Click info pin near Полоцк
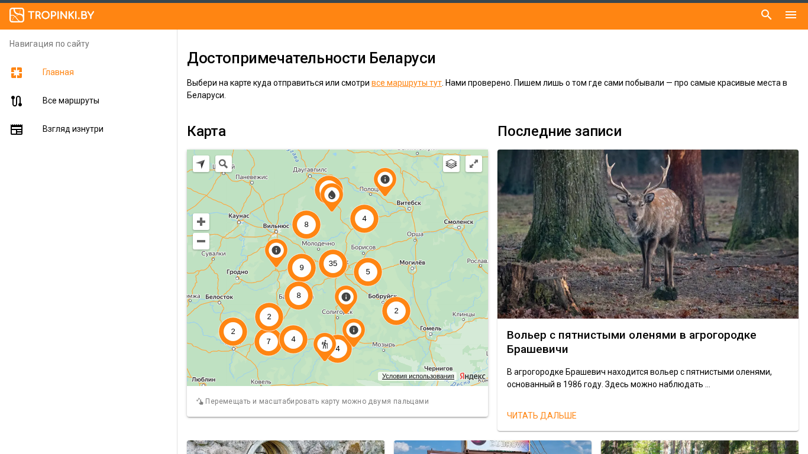 pos(384,180)
